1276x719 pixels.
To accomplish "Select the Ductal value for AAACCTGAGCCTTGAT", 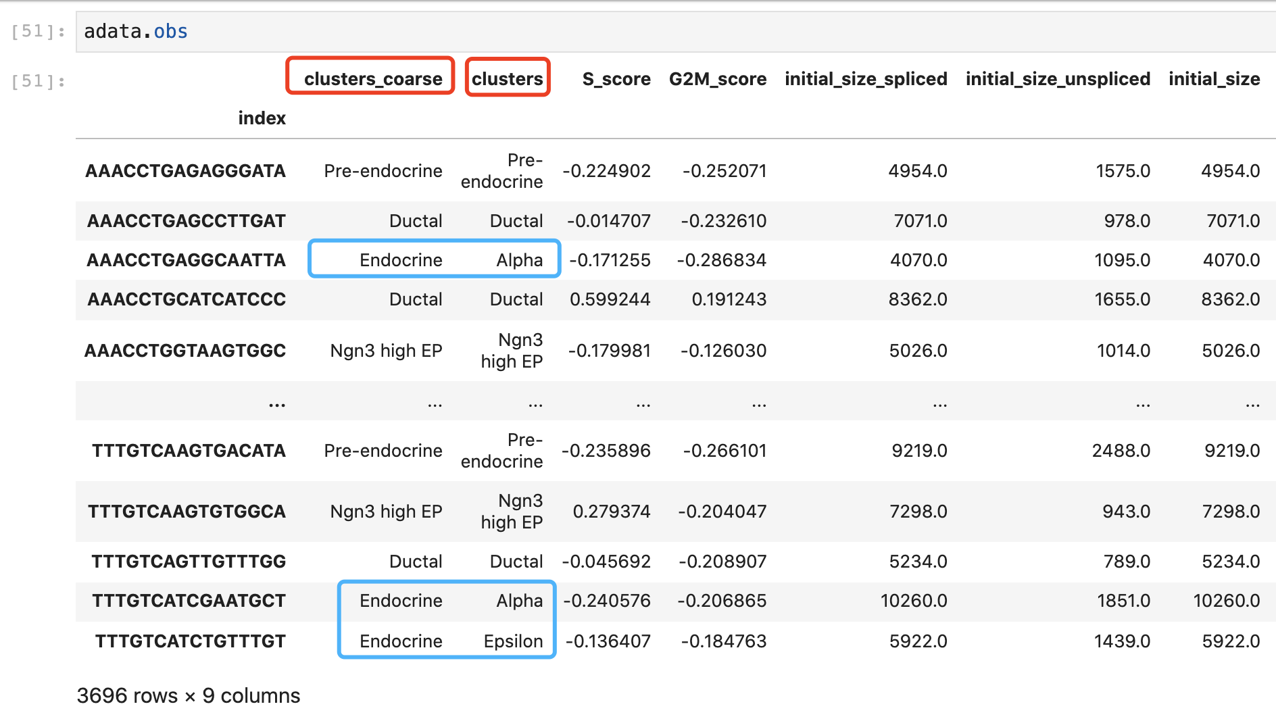I will pyautogui.click(x=416, y=220).
